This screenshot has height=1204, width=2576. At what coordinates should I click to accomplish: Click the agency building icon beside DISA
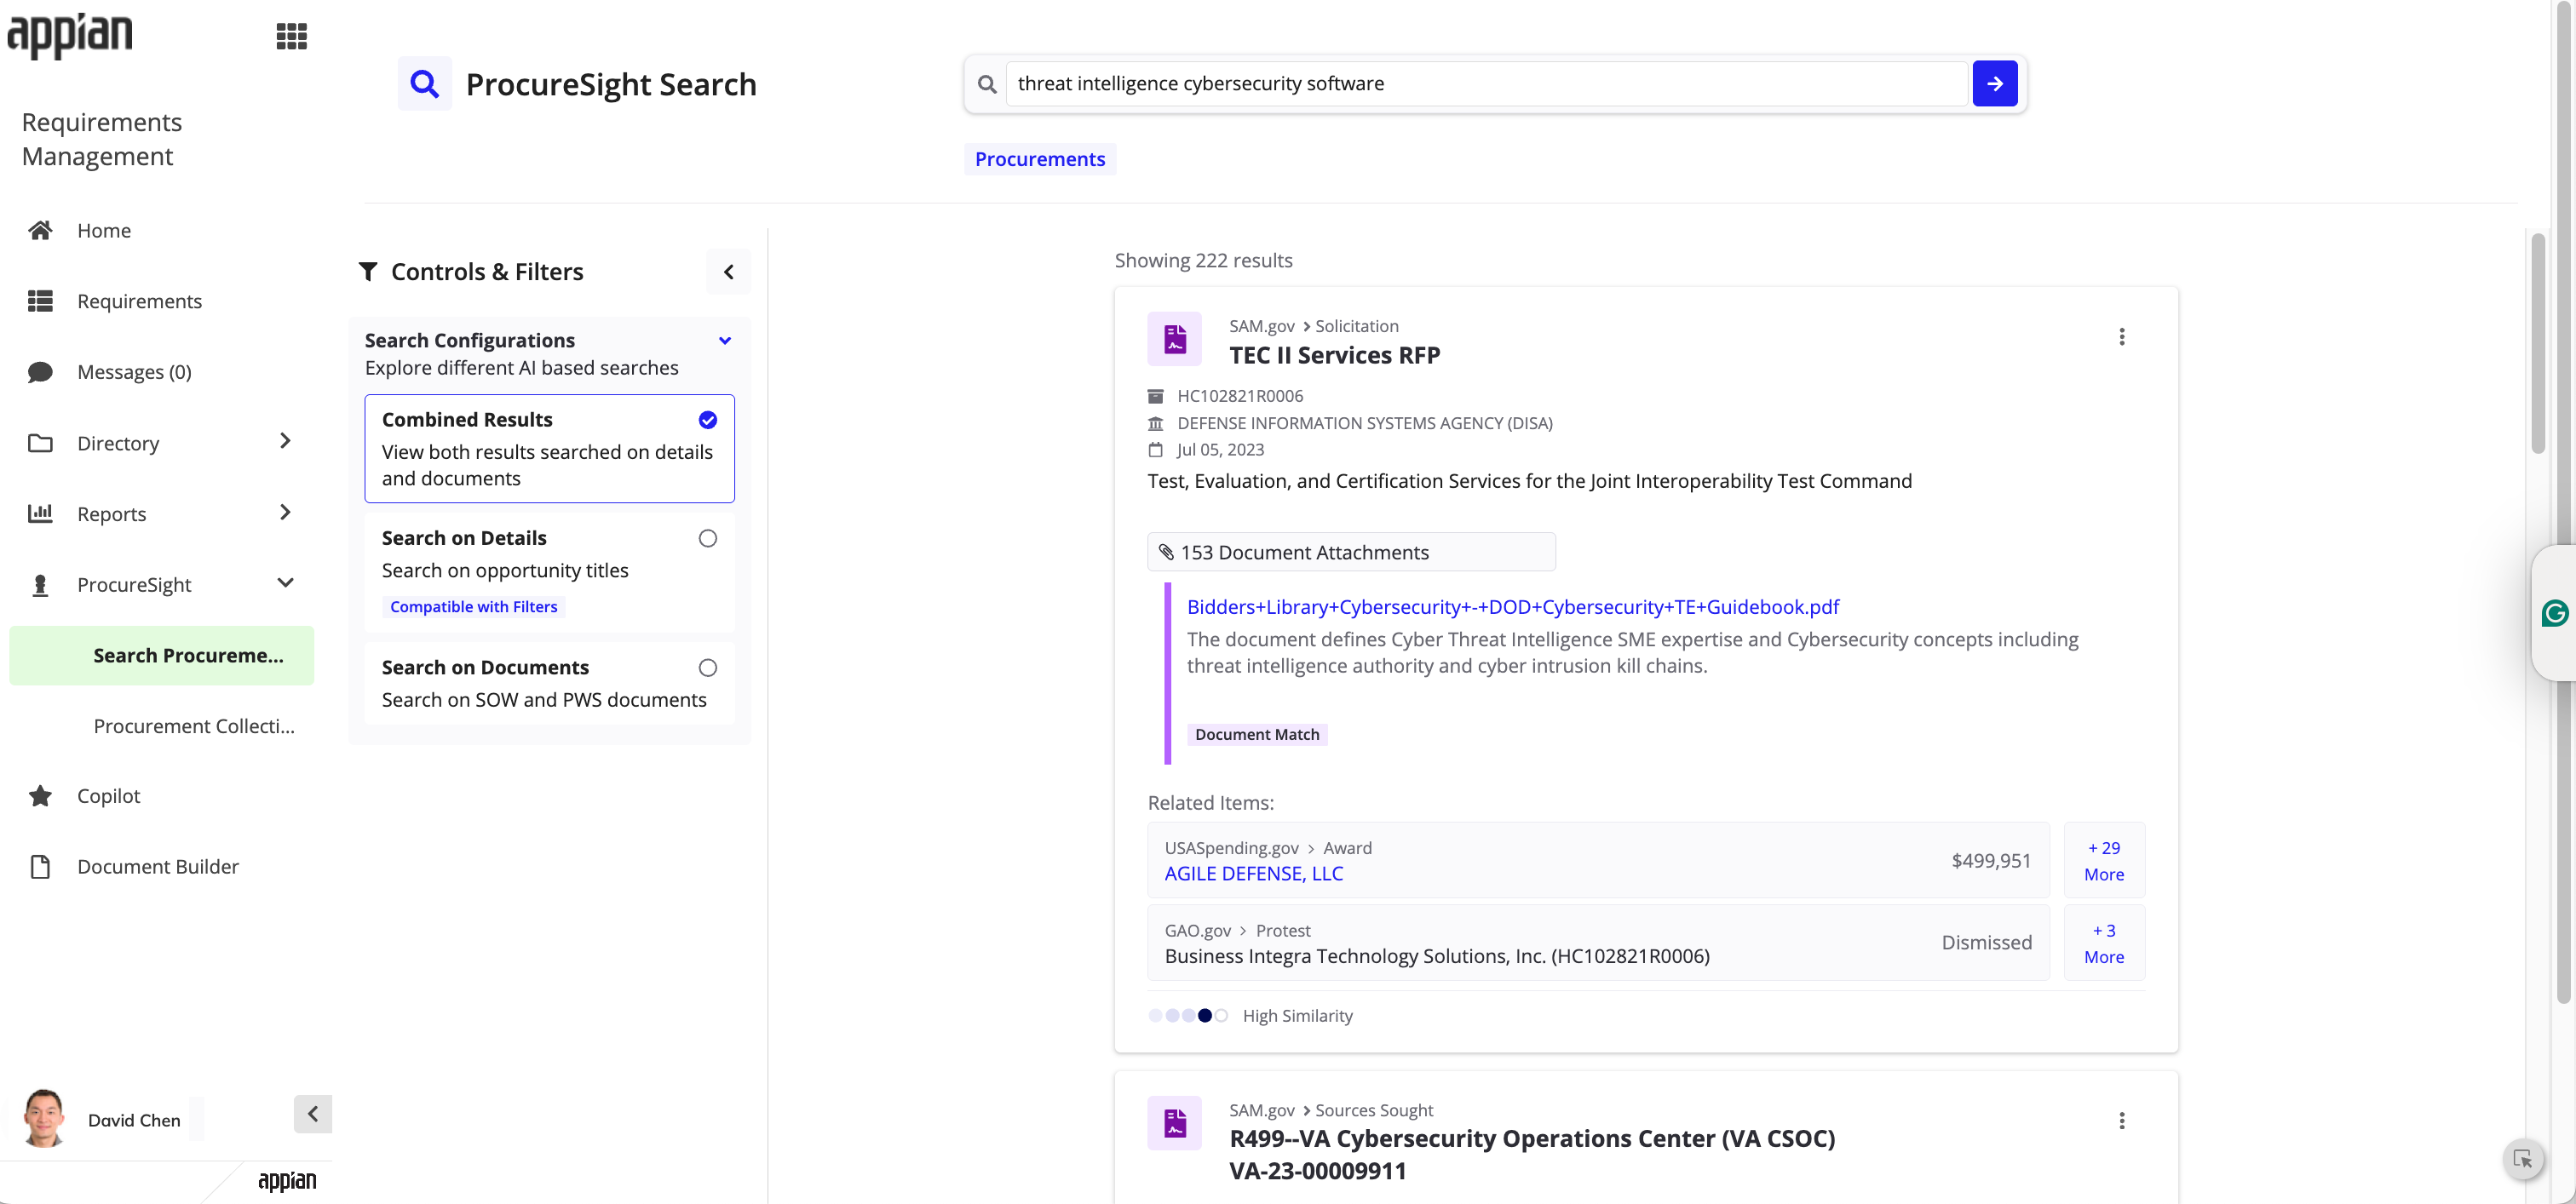pos(1155,422)
